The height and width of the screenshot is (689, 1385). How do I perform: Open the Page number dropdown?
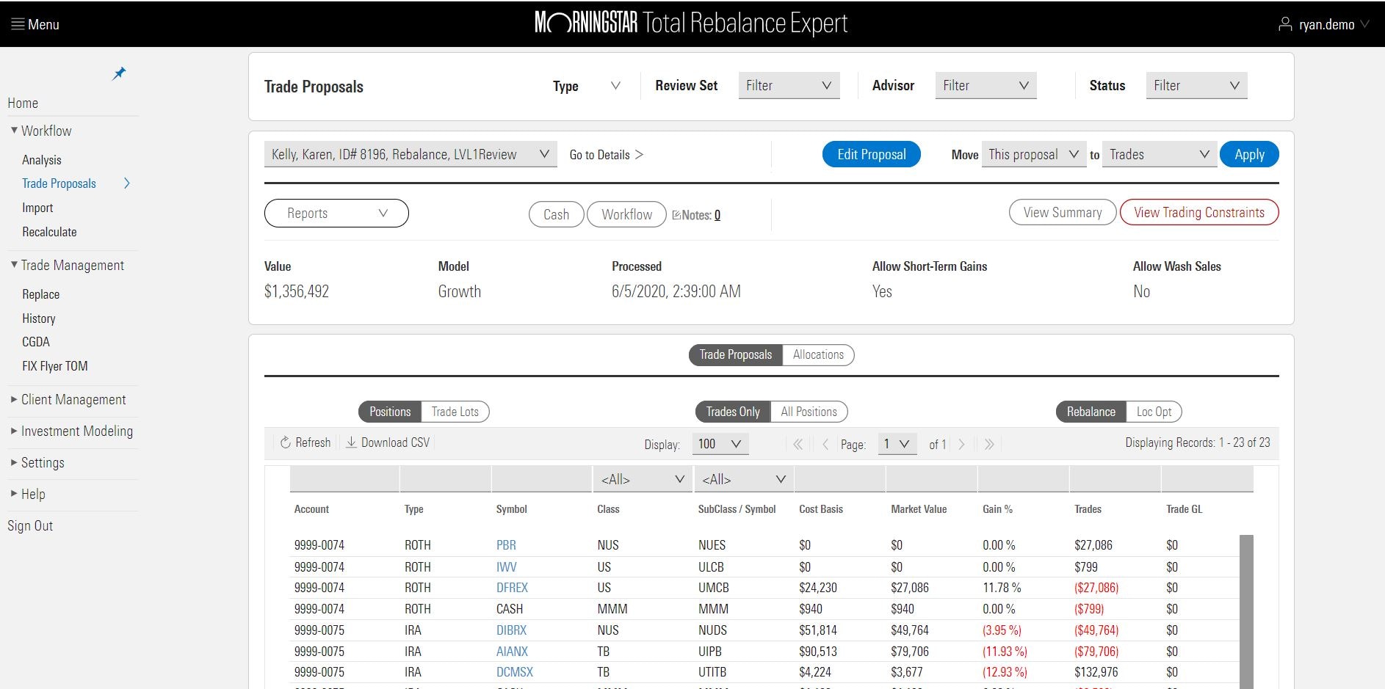pos(897,444)
